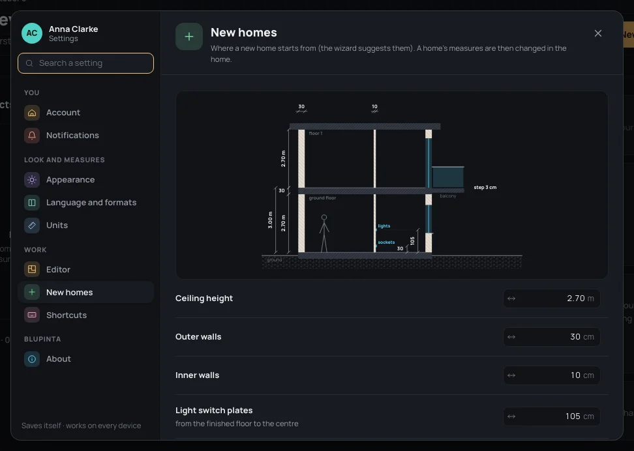Click the "Outer walls" row label
Image resolution: width=634 pixels, height=451 pixels.
tap(198, 337)
